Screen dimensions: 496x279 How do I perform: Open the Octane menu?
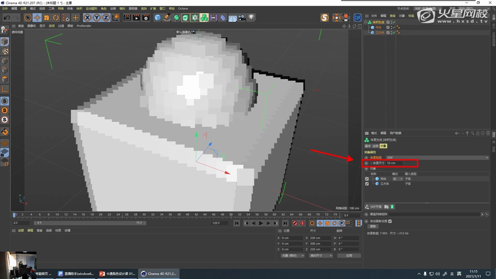183,8
